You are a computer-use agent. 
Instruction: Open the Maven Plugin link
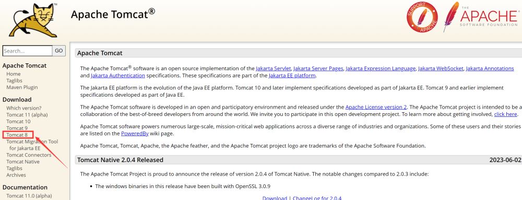(x=22, y=87)
